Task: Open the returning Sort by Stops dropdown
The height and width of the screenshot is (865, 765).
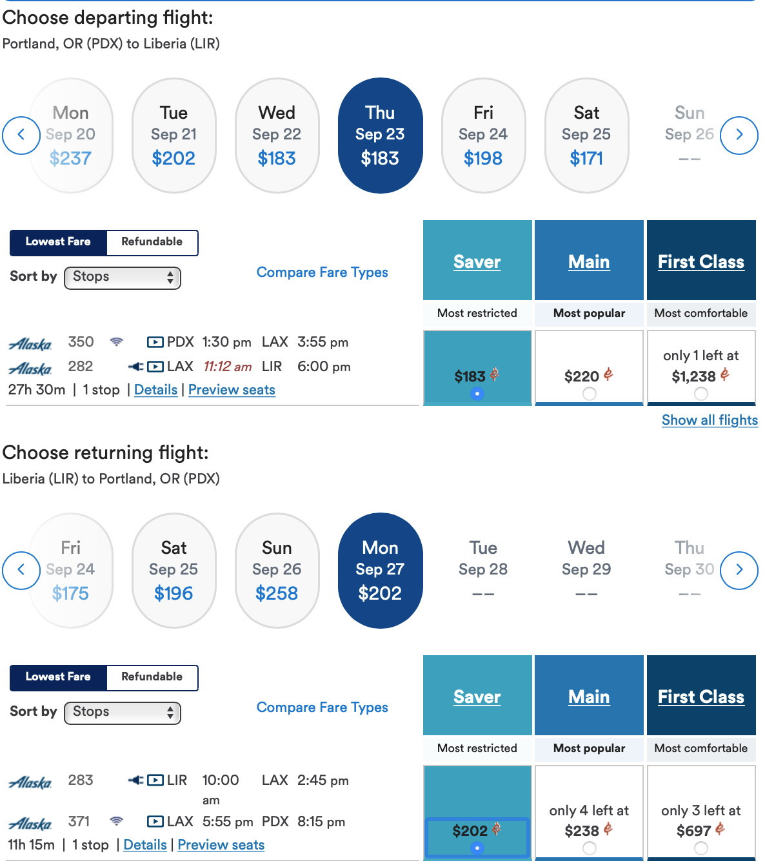Action: coord(123,713)
